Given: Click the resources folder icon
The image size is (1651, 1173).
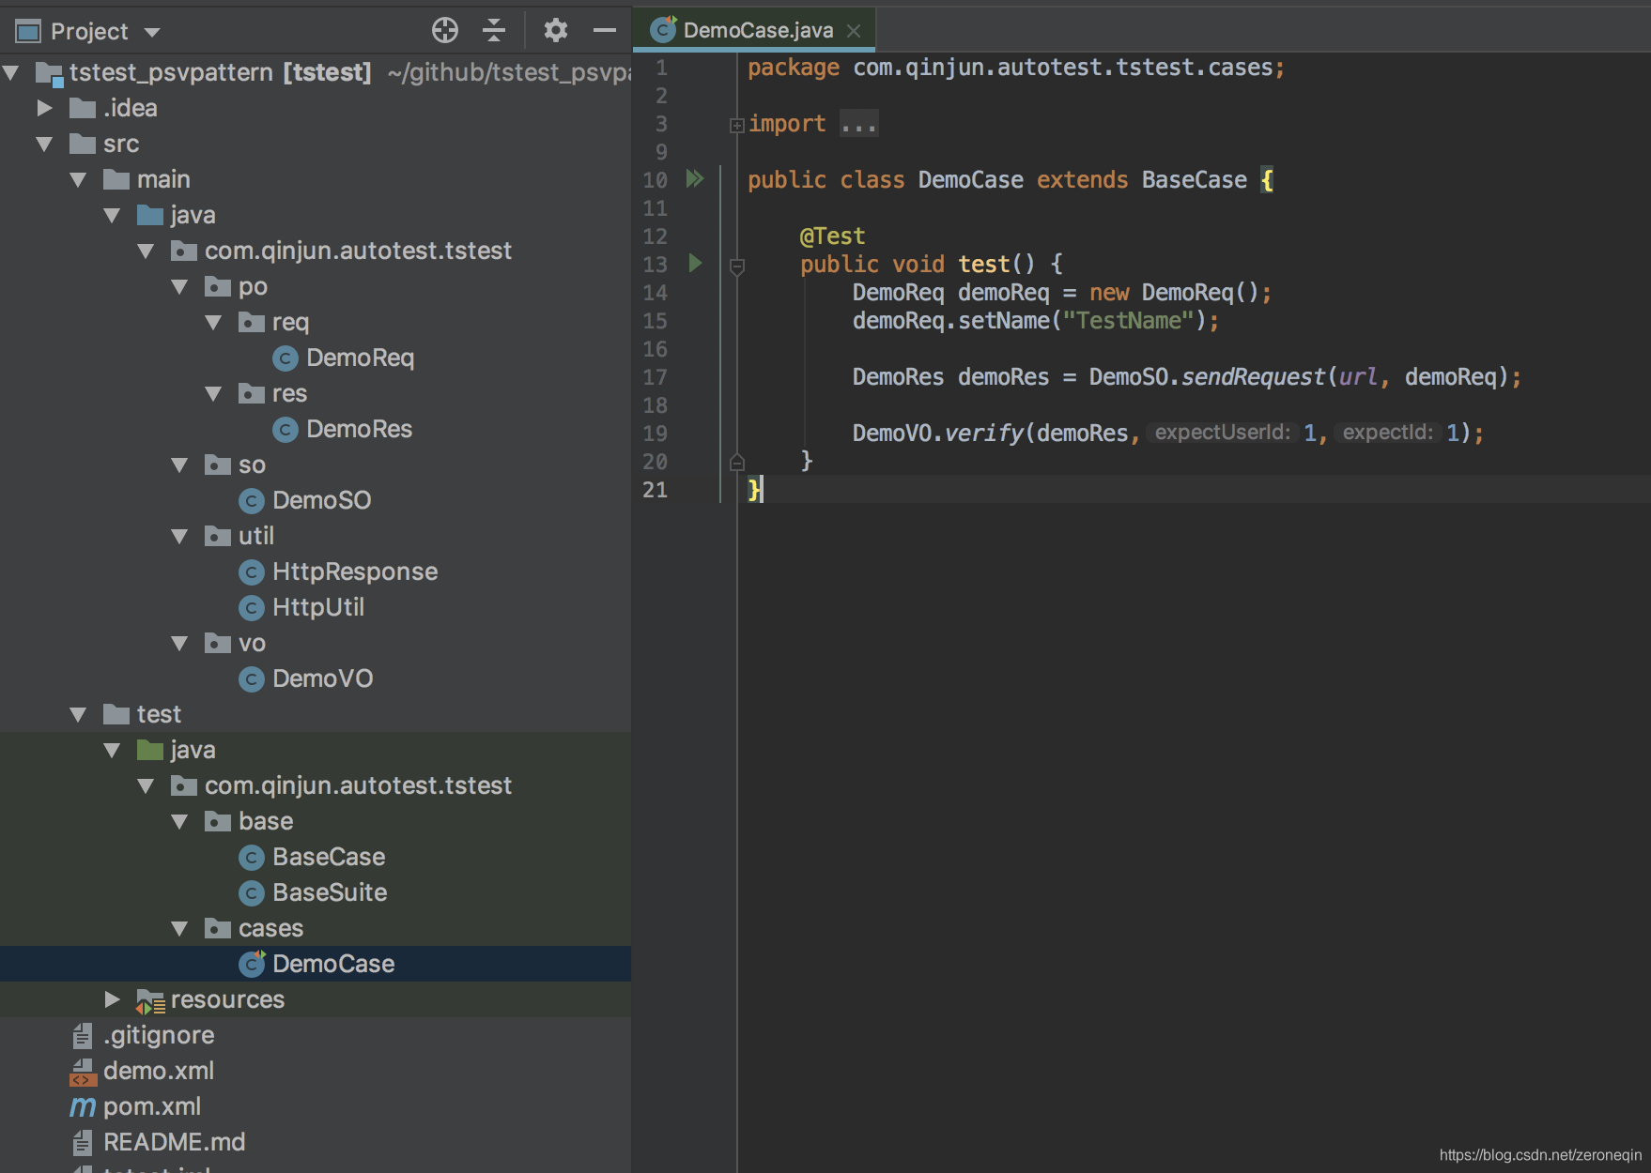Looking at the screenshot, I should click(x=150, y=1001).
